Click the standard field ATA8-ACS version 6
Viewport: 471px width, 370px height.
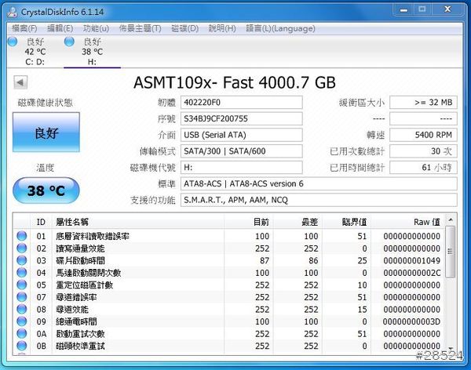click(319, 183)
